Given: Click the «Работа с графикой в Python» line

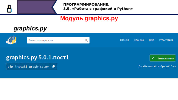Looking at the screenshot, I should (x=98, y=9).
